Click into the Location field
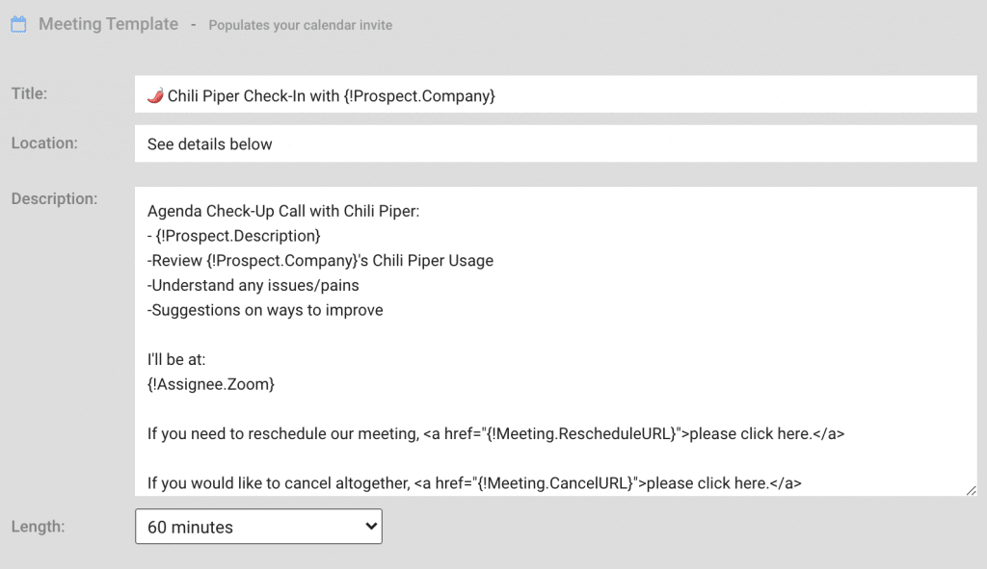This screenshot has width=987, height=569. (555, 144)
